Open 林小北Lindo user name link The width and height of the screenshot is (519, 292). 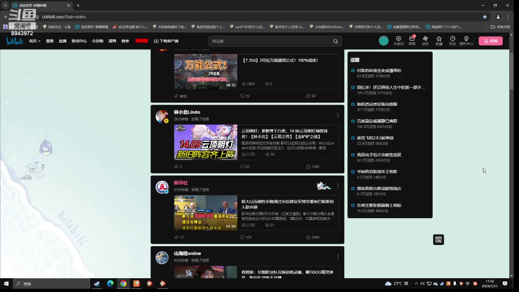(187, 112)
